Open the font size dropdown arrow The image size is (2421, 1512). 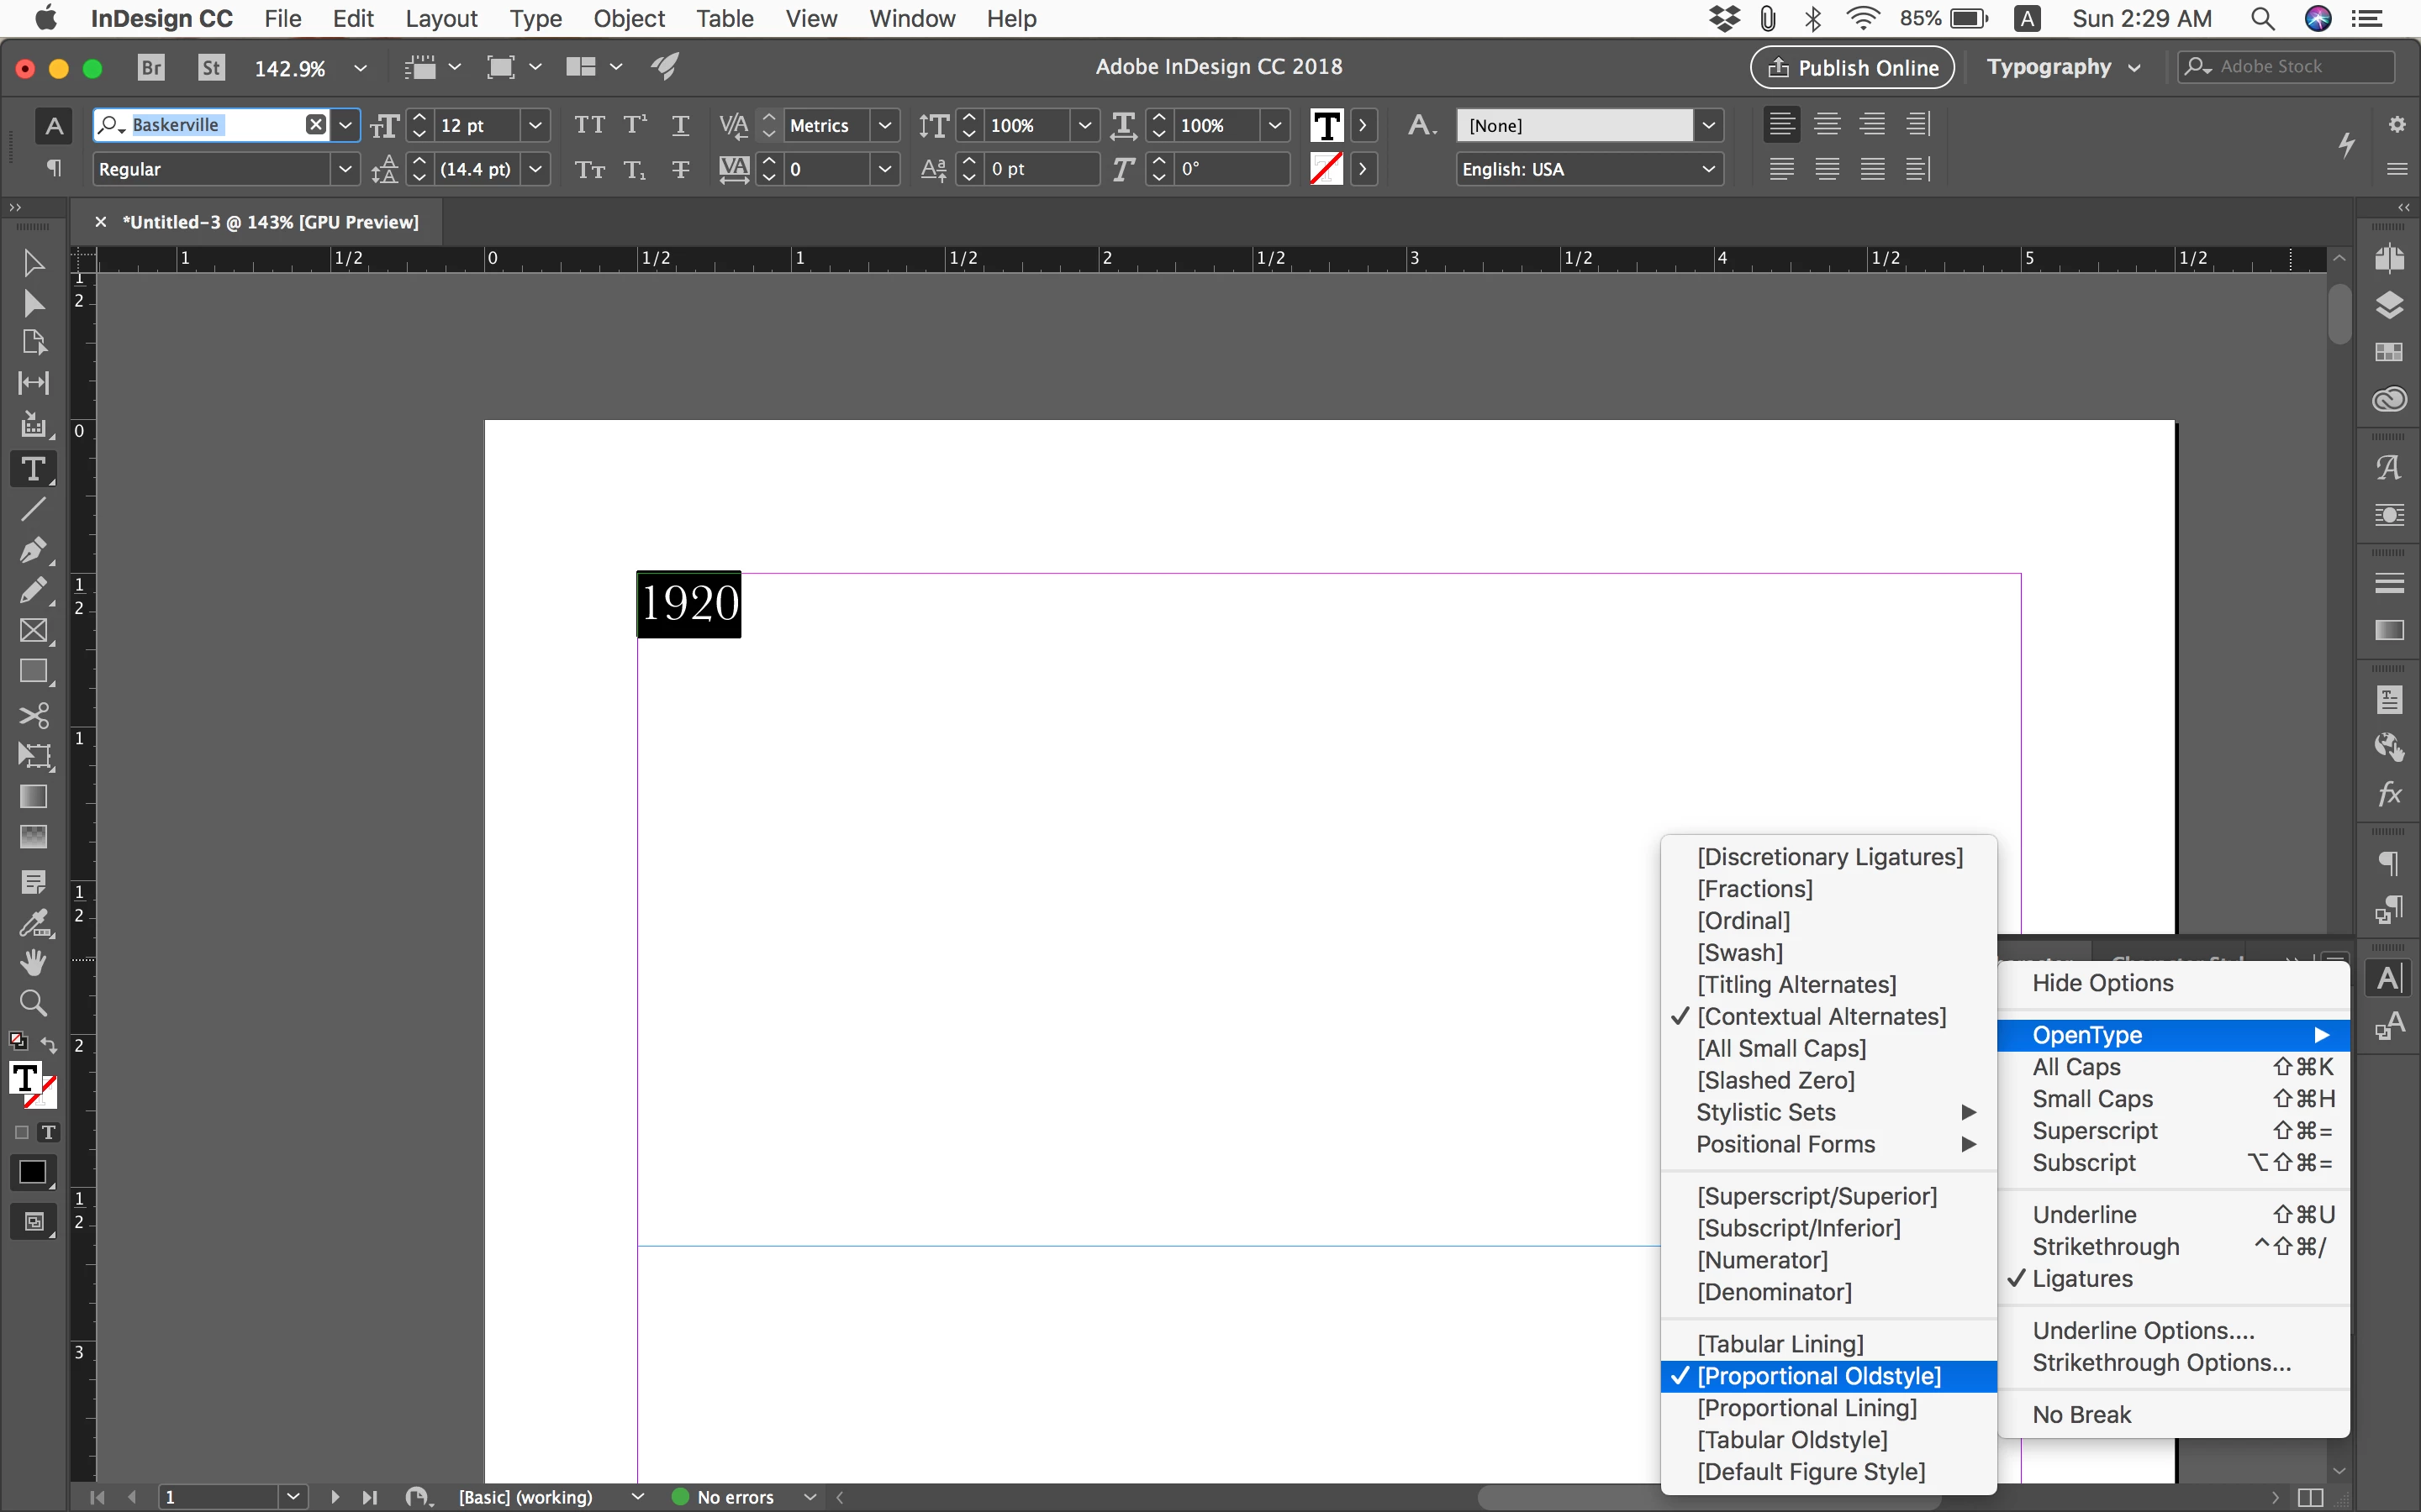[x=535, y=125]
